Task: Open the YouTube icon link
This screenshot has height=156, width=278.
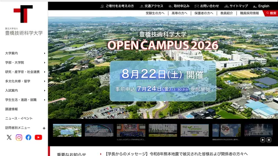Action: click(38, 137)
